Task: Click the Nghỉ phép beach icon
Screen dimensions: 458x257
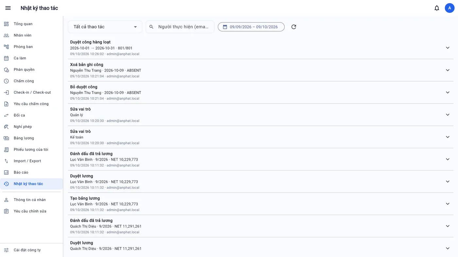Action: [6, 127]
